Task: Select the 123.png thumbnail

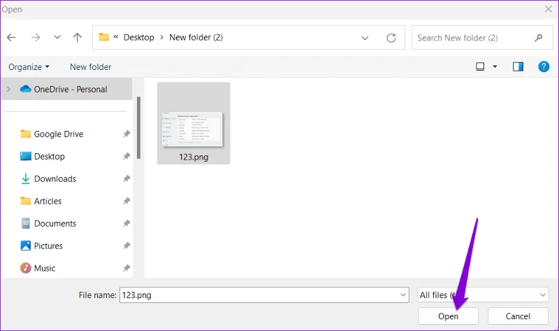Action: tap(193, 129)
